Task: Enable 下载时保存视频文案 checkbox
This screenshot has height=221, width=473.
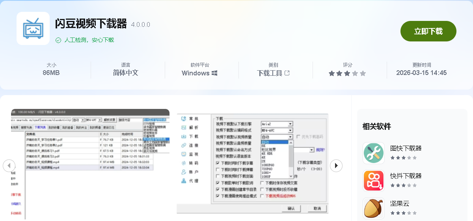Action: (x=263, y=183)
